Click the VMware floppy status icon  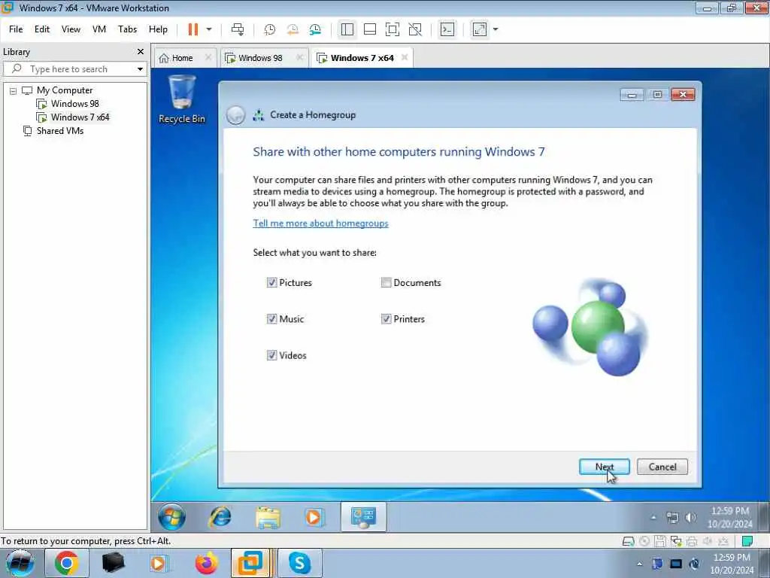click(660, 542)
